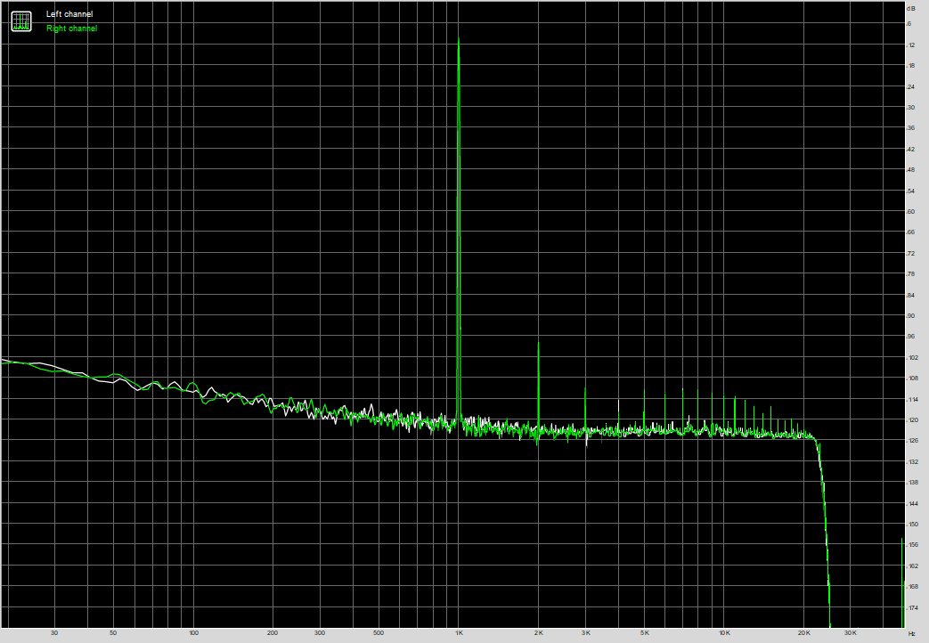Click the Hz unit label on axis
Screen dimensions: 929x643
(x=911, y=633)
